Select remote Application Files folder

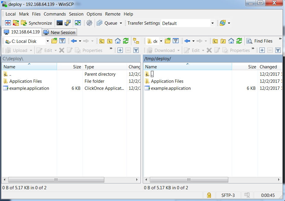(x=167, y=81)
